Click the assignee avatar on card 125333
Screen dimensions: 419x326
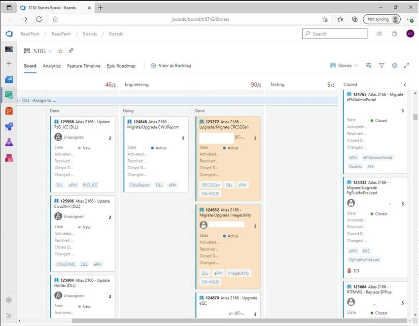(351, 203)
